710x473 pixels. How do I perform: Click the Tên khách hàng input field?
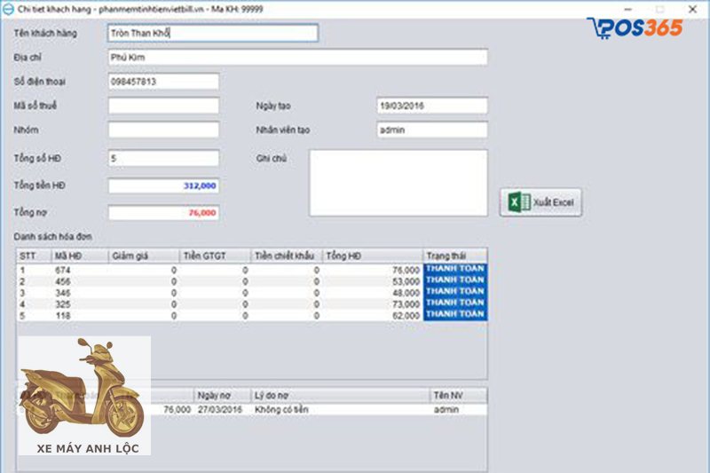pos(211,33)
